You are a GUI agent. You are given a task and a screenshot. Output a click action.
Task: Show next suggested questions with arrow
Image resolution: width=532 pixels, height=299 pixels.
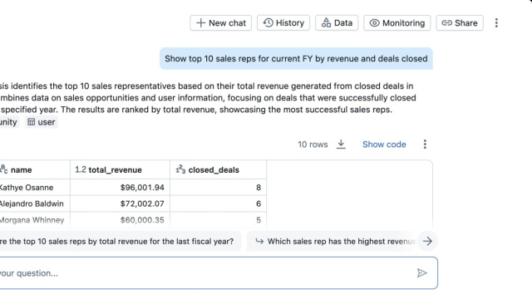pyautogui.click(x=427, y=242)
